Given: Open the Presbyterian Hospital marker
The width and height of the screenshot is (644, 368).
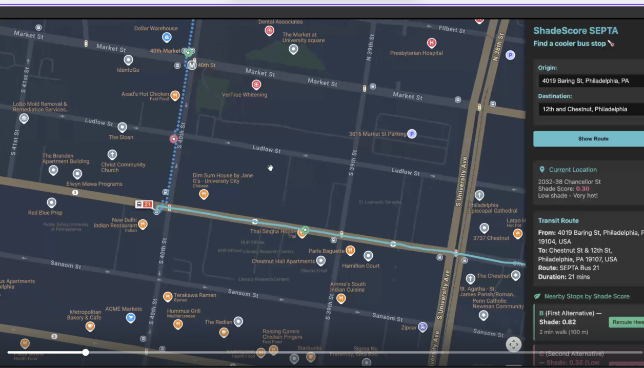Looking at the screenshot, I should coord(432,43).
